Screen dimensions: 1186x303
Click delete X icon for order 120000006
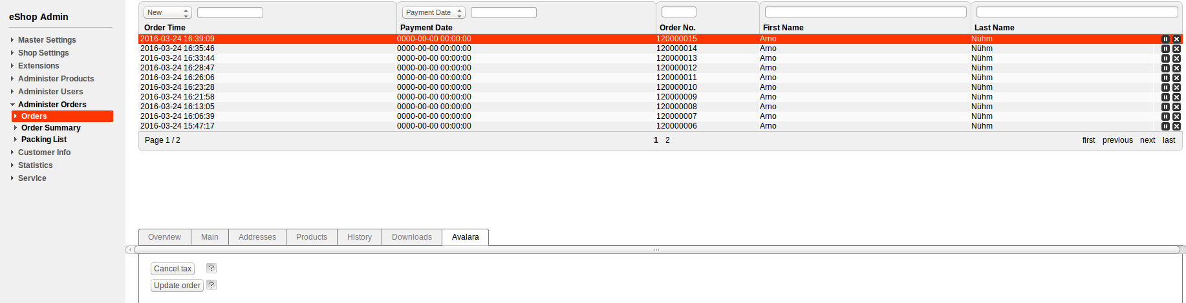point(1176,126)
